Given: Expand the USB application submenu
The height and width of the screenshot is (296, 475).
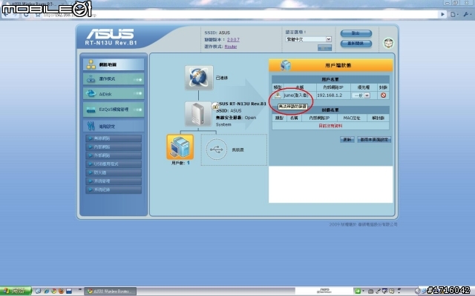Looking at the screenshot, I should [114, 164].
